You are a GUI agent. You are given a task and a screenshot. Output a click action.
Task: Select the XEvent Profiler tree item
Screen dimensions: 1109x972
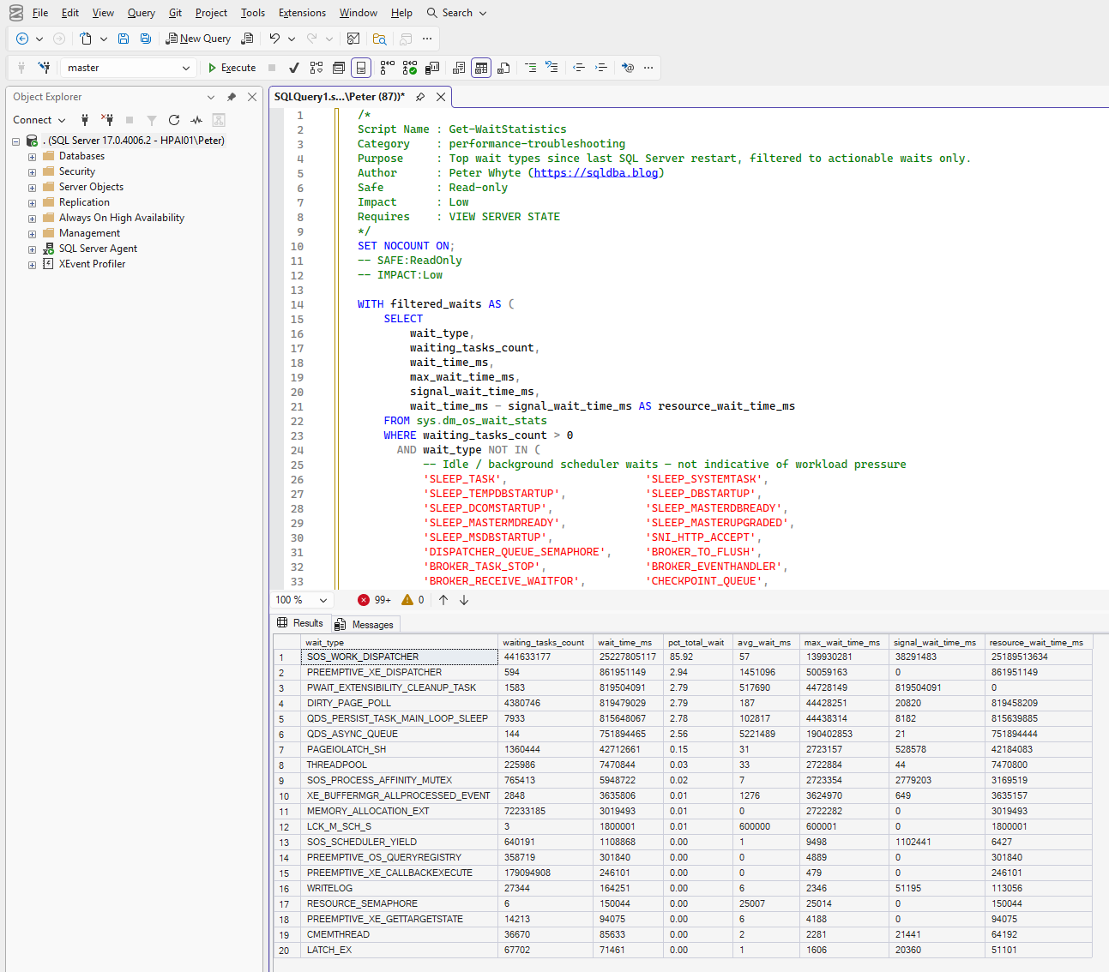[x=92, y=264]
